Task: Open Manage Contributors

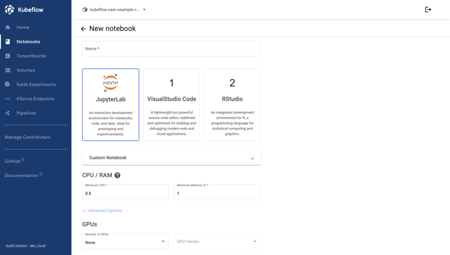Action: tap(27, 137)
